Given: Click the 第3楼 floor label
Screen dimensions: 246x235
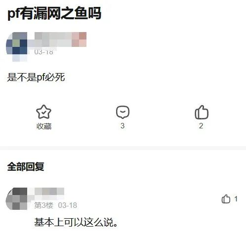Looking at the screenshot, I should [43, 205].
